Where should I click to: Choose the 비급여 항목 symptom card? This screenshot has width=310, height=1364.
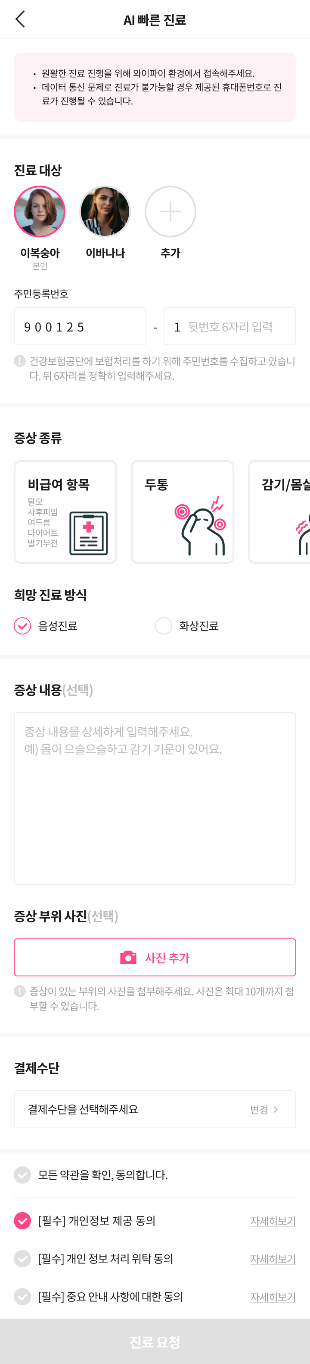click(65, 512)
